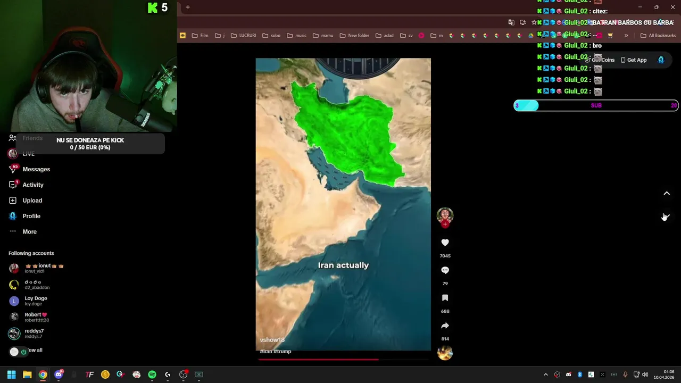The image size is (681, 383).
Task: Open OBS Studio from the taskbar
Action: pyautogui.click(x=184, y=374)
